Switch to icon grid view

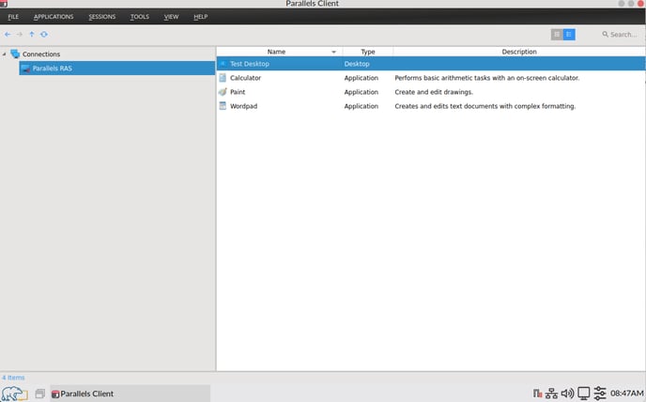[x=557, y=34]
